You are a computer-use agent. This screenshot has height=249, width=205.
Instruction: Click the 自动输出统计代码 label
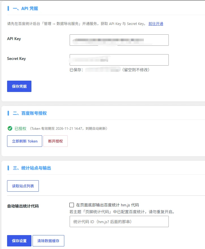click(x=23, y=206)
